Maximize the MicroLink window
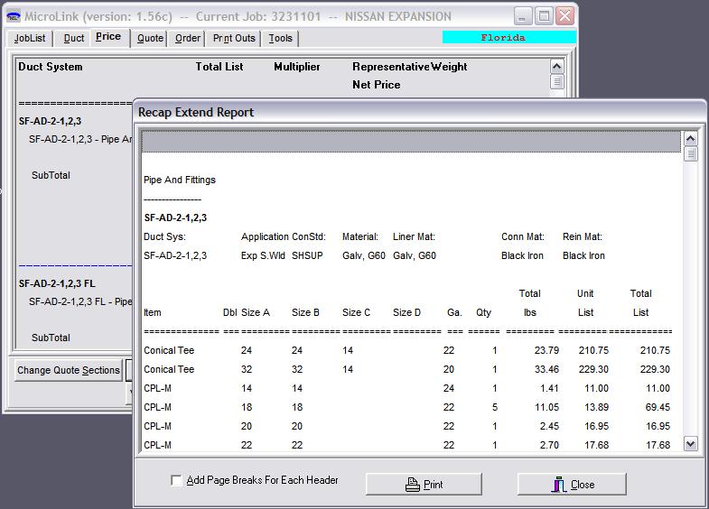709x509 pixels. pos(544,16)
